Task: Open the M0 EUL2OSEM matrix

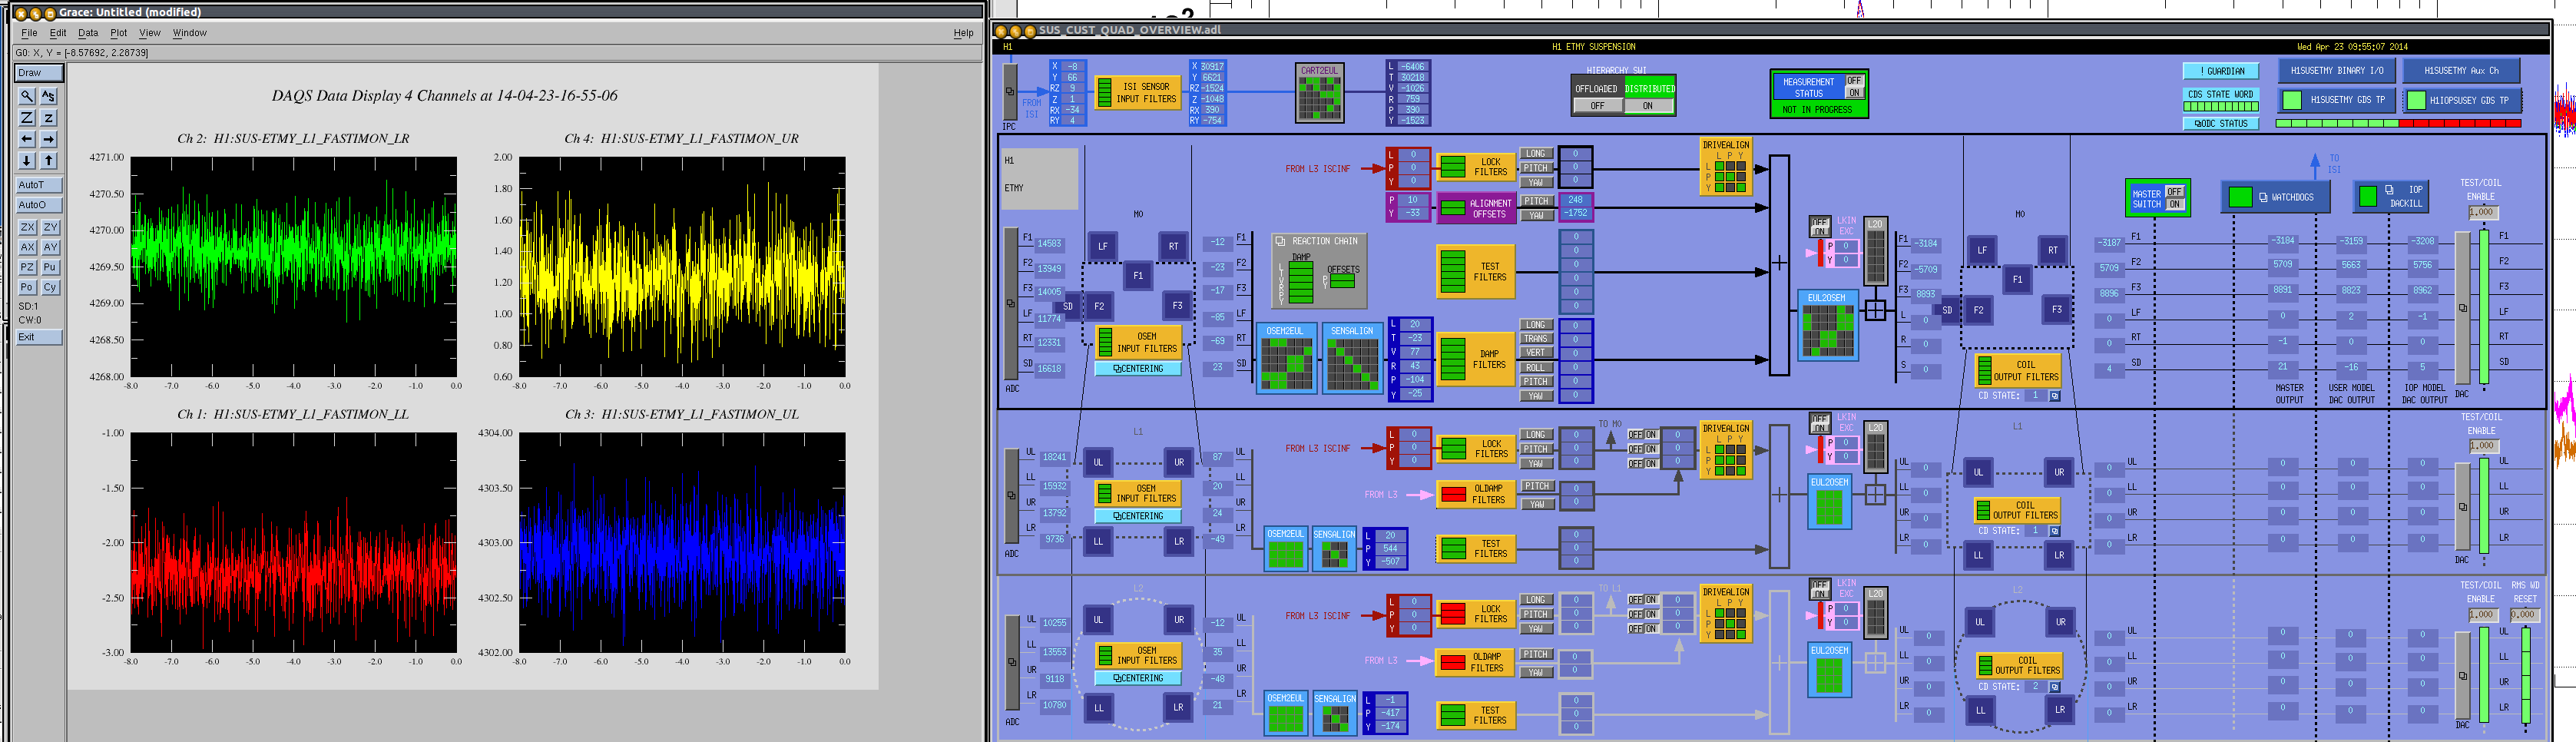Action: tap(1827, 325)
